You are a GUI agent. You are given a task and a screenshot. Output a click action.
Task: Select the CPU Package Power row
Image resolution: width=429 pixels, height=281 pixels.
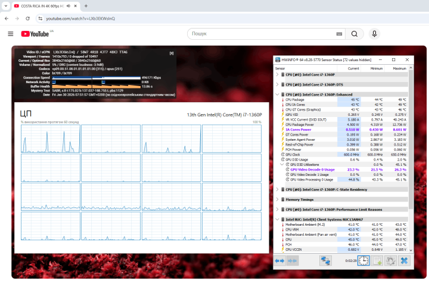click(344, 125)
